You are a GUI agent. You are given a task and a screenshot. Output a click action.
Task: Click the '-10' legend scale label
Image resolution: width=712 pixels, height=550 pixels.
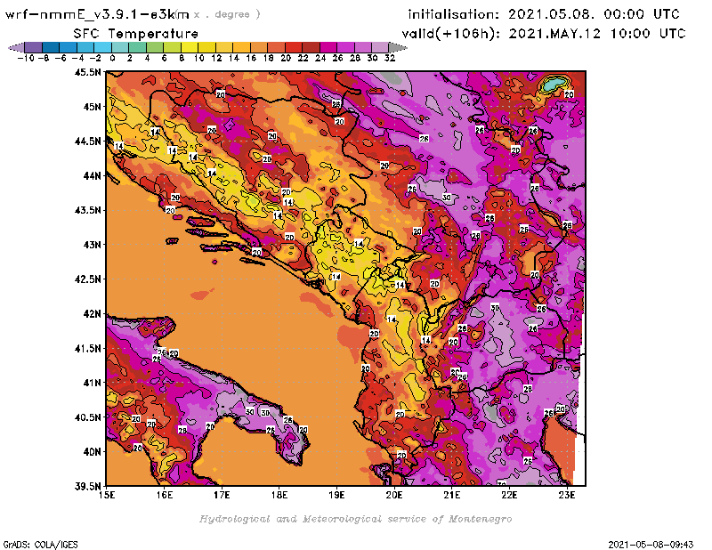point(26,58)
